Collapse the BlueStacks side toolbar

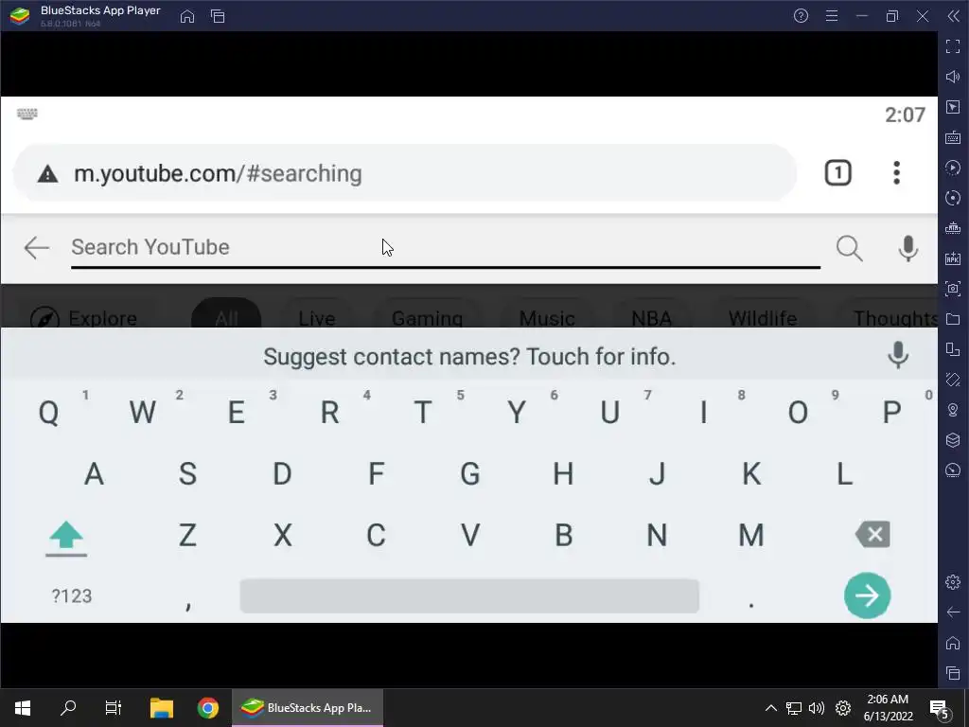[x=954, y=16]
